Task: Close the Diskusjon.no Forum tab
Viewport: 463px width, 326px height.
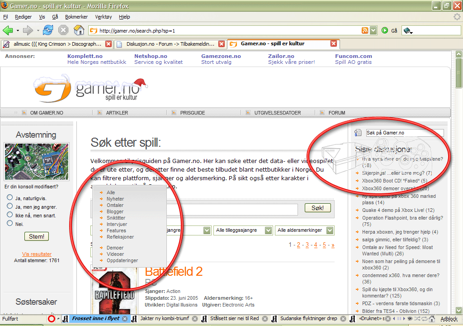Action: [222, 44]
